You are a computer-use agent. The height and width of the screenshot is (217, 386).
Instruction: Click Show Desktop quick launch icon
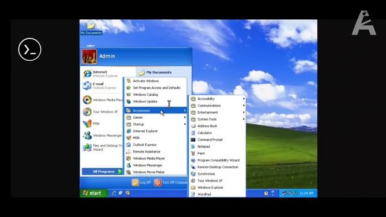121,193
